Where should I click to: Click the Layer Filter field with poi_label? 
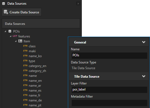tap(109, 90)
